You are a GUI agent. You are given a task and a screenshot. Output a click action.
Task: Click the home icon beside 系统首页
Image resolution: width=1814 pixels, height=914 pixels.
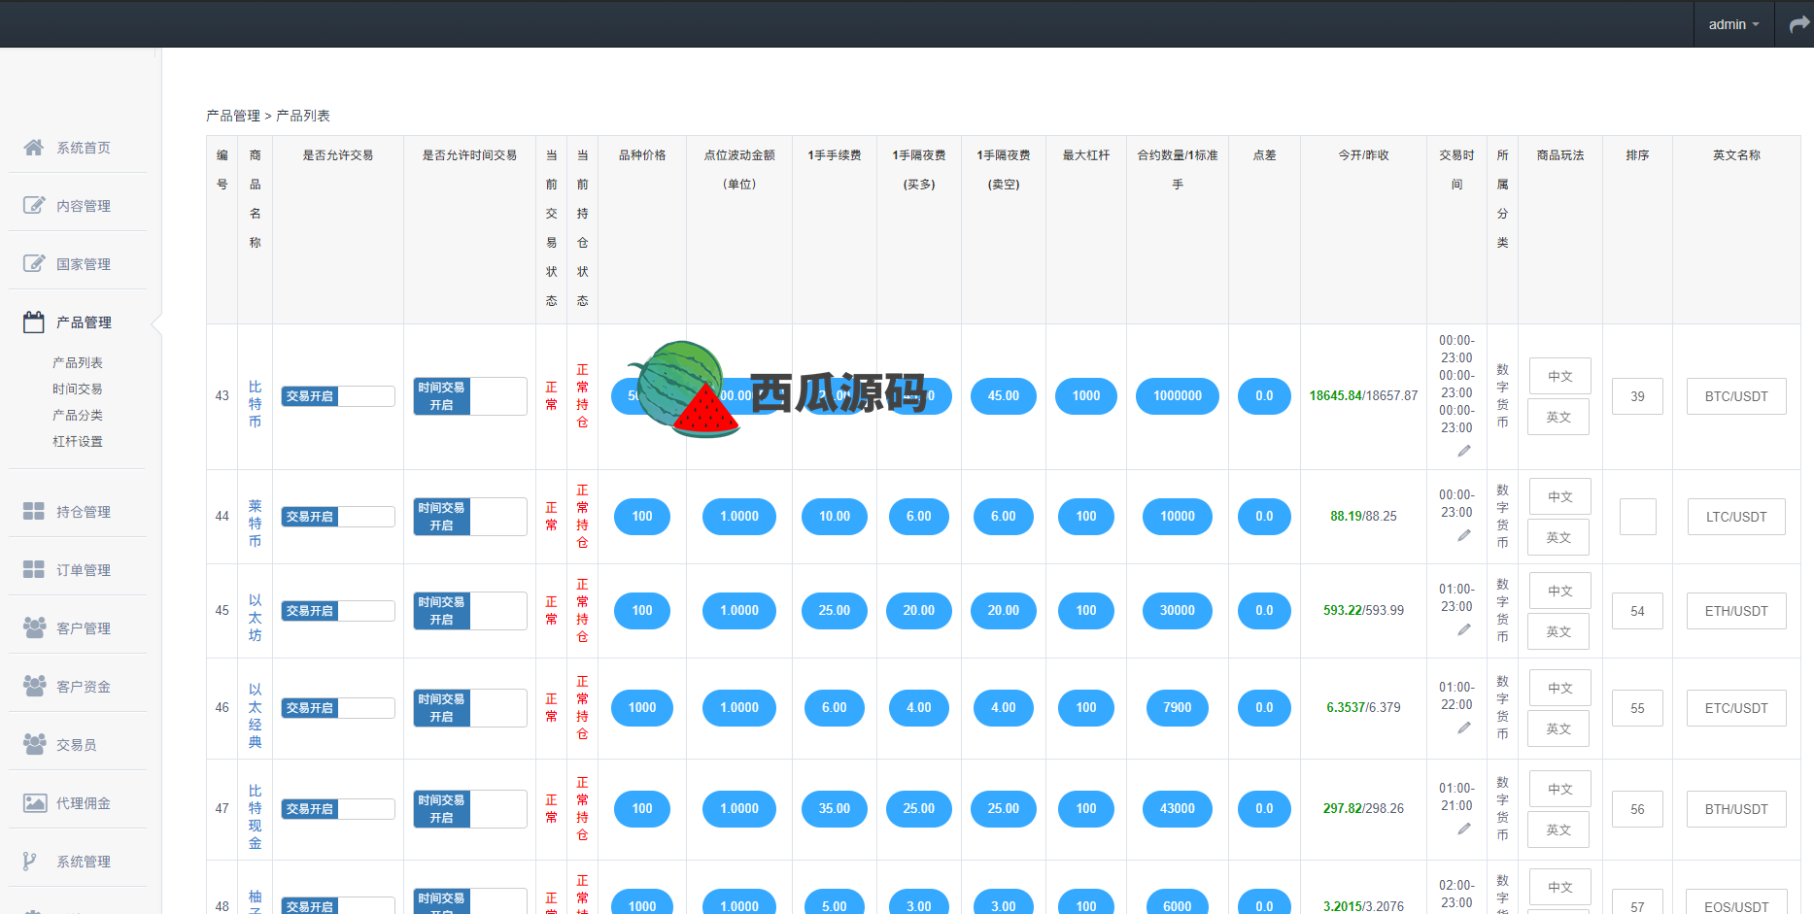coord(34,148)
